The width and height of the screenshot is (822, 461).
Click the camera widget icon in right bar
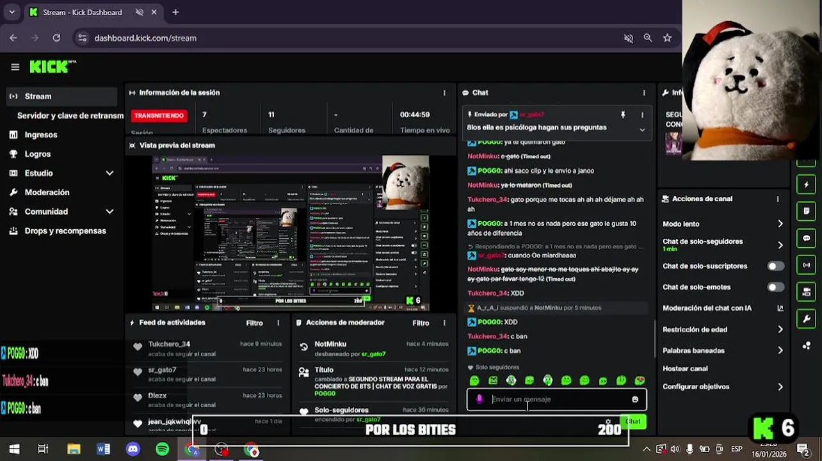[x=807, y=292]
